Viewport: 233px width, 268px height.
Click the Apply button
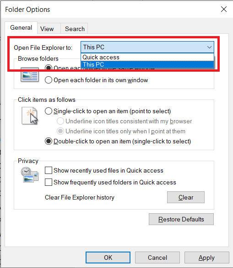click(206, 257)
